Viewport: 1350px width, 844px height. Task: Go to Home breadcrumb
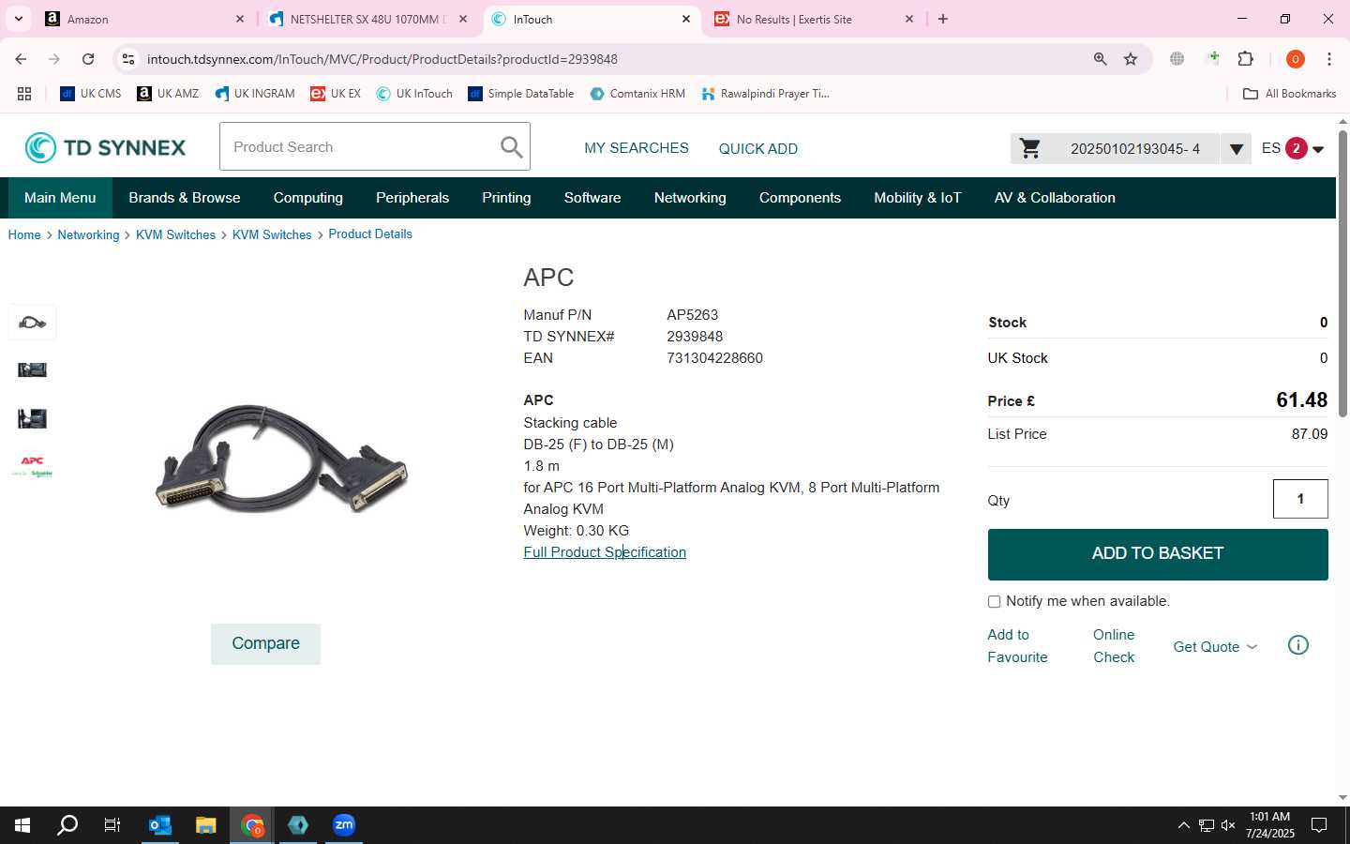[x=24, y=234]
